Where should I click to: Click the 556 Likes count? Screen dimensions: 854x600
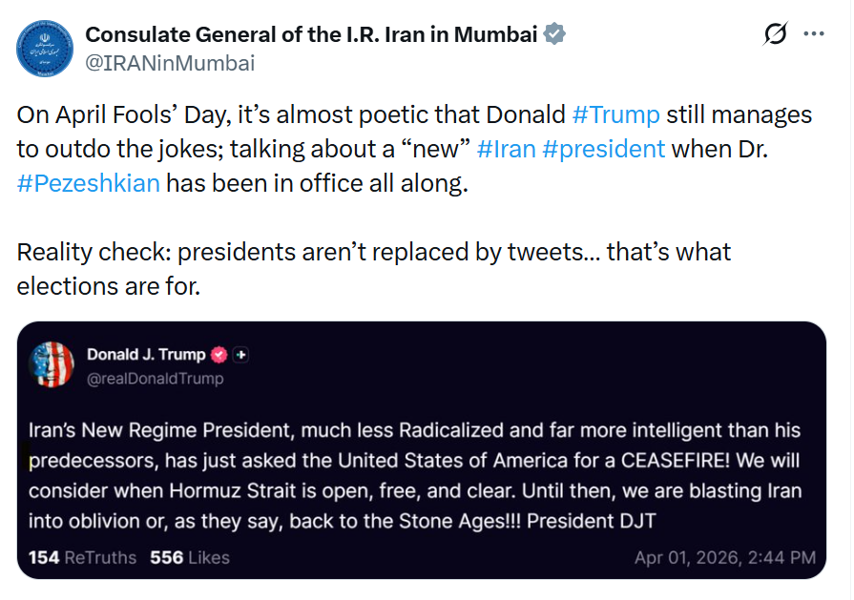click(x=189, y=557)
